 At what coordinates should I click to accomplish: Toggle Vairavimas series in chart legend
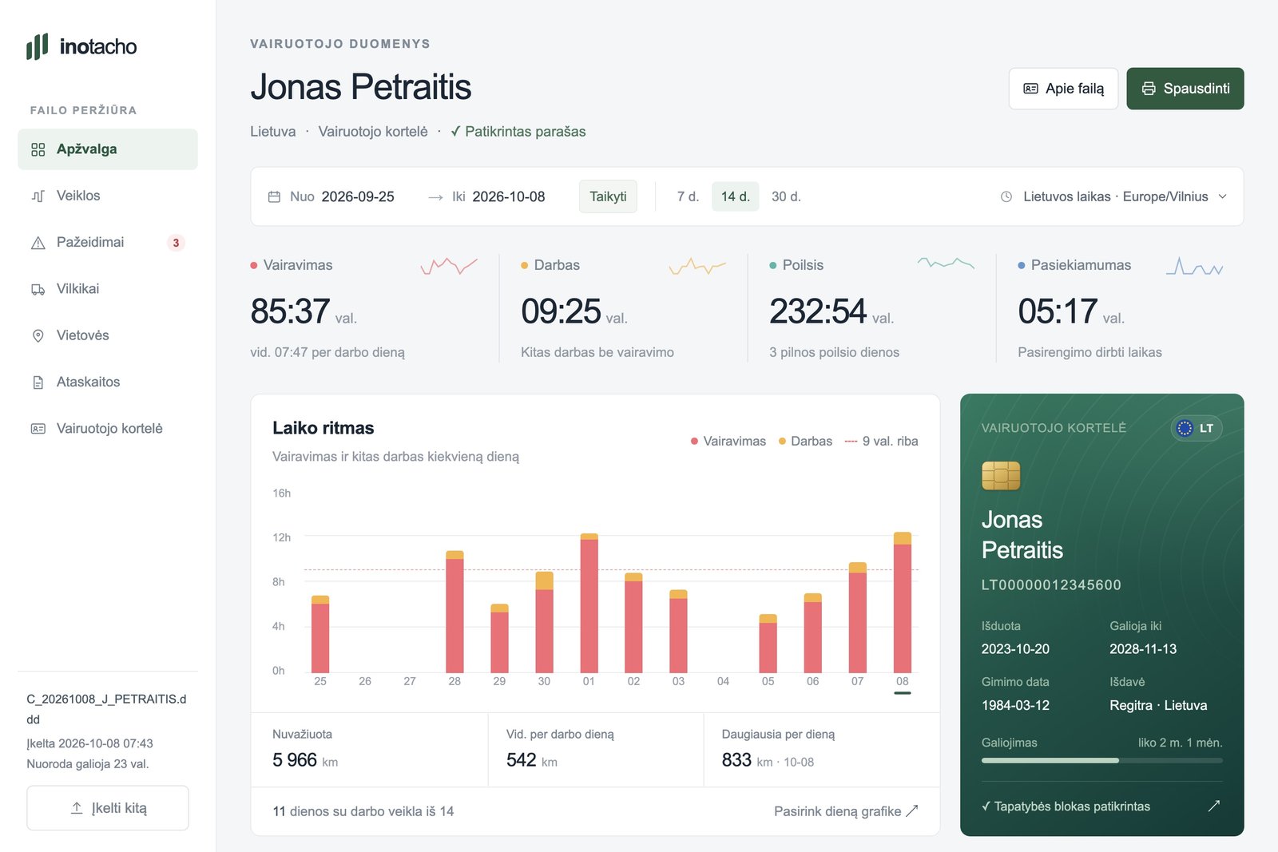coord(728,441)
